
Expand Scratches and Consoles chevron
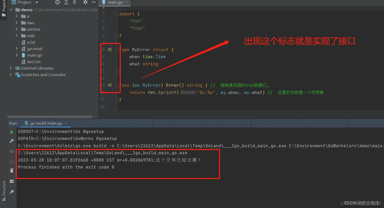tap(11, 75)
